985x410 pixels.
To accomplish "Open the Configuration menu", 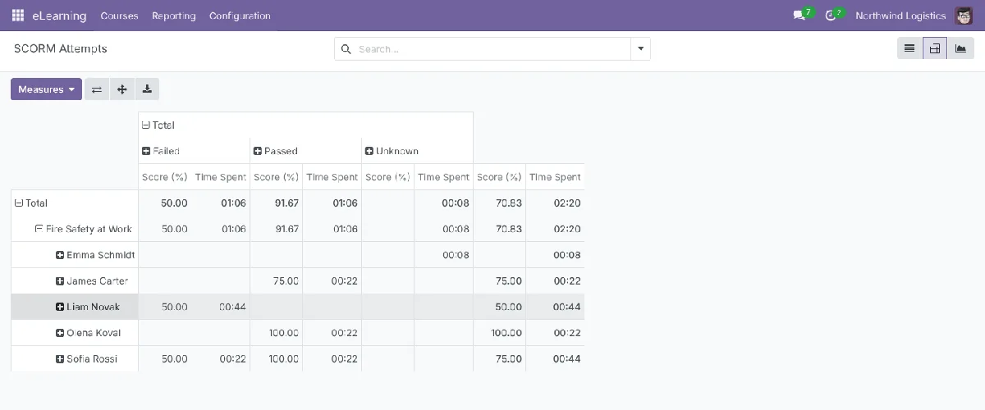I will coord(240,16).
